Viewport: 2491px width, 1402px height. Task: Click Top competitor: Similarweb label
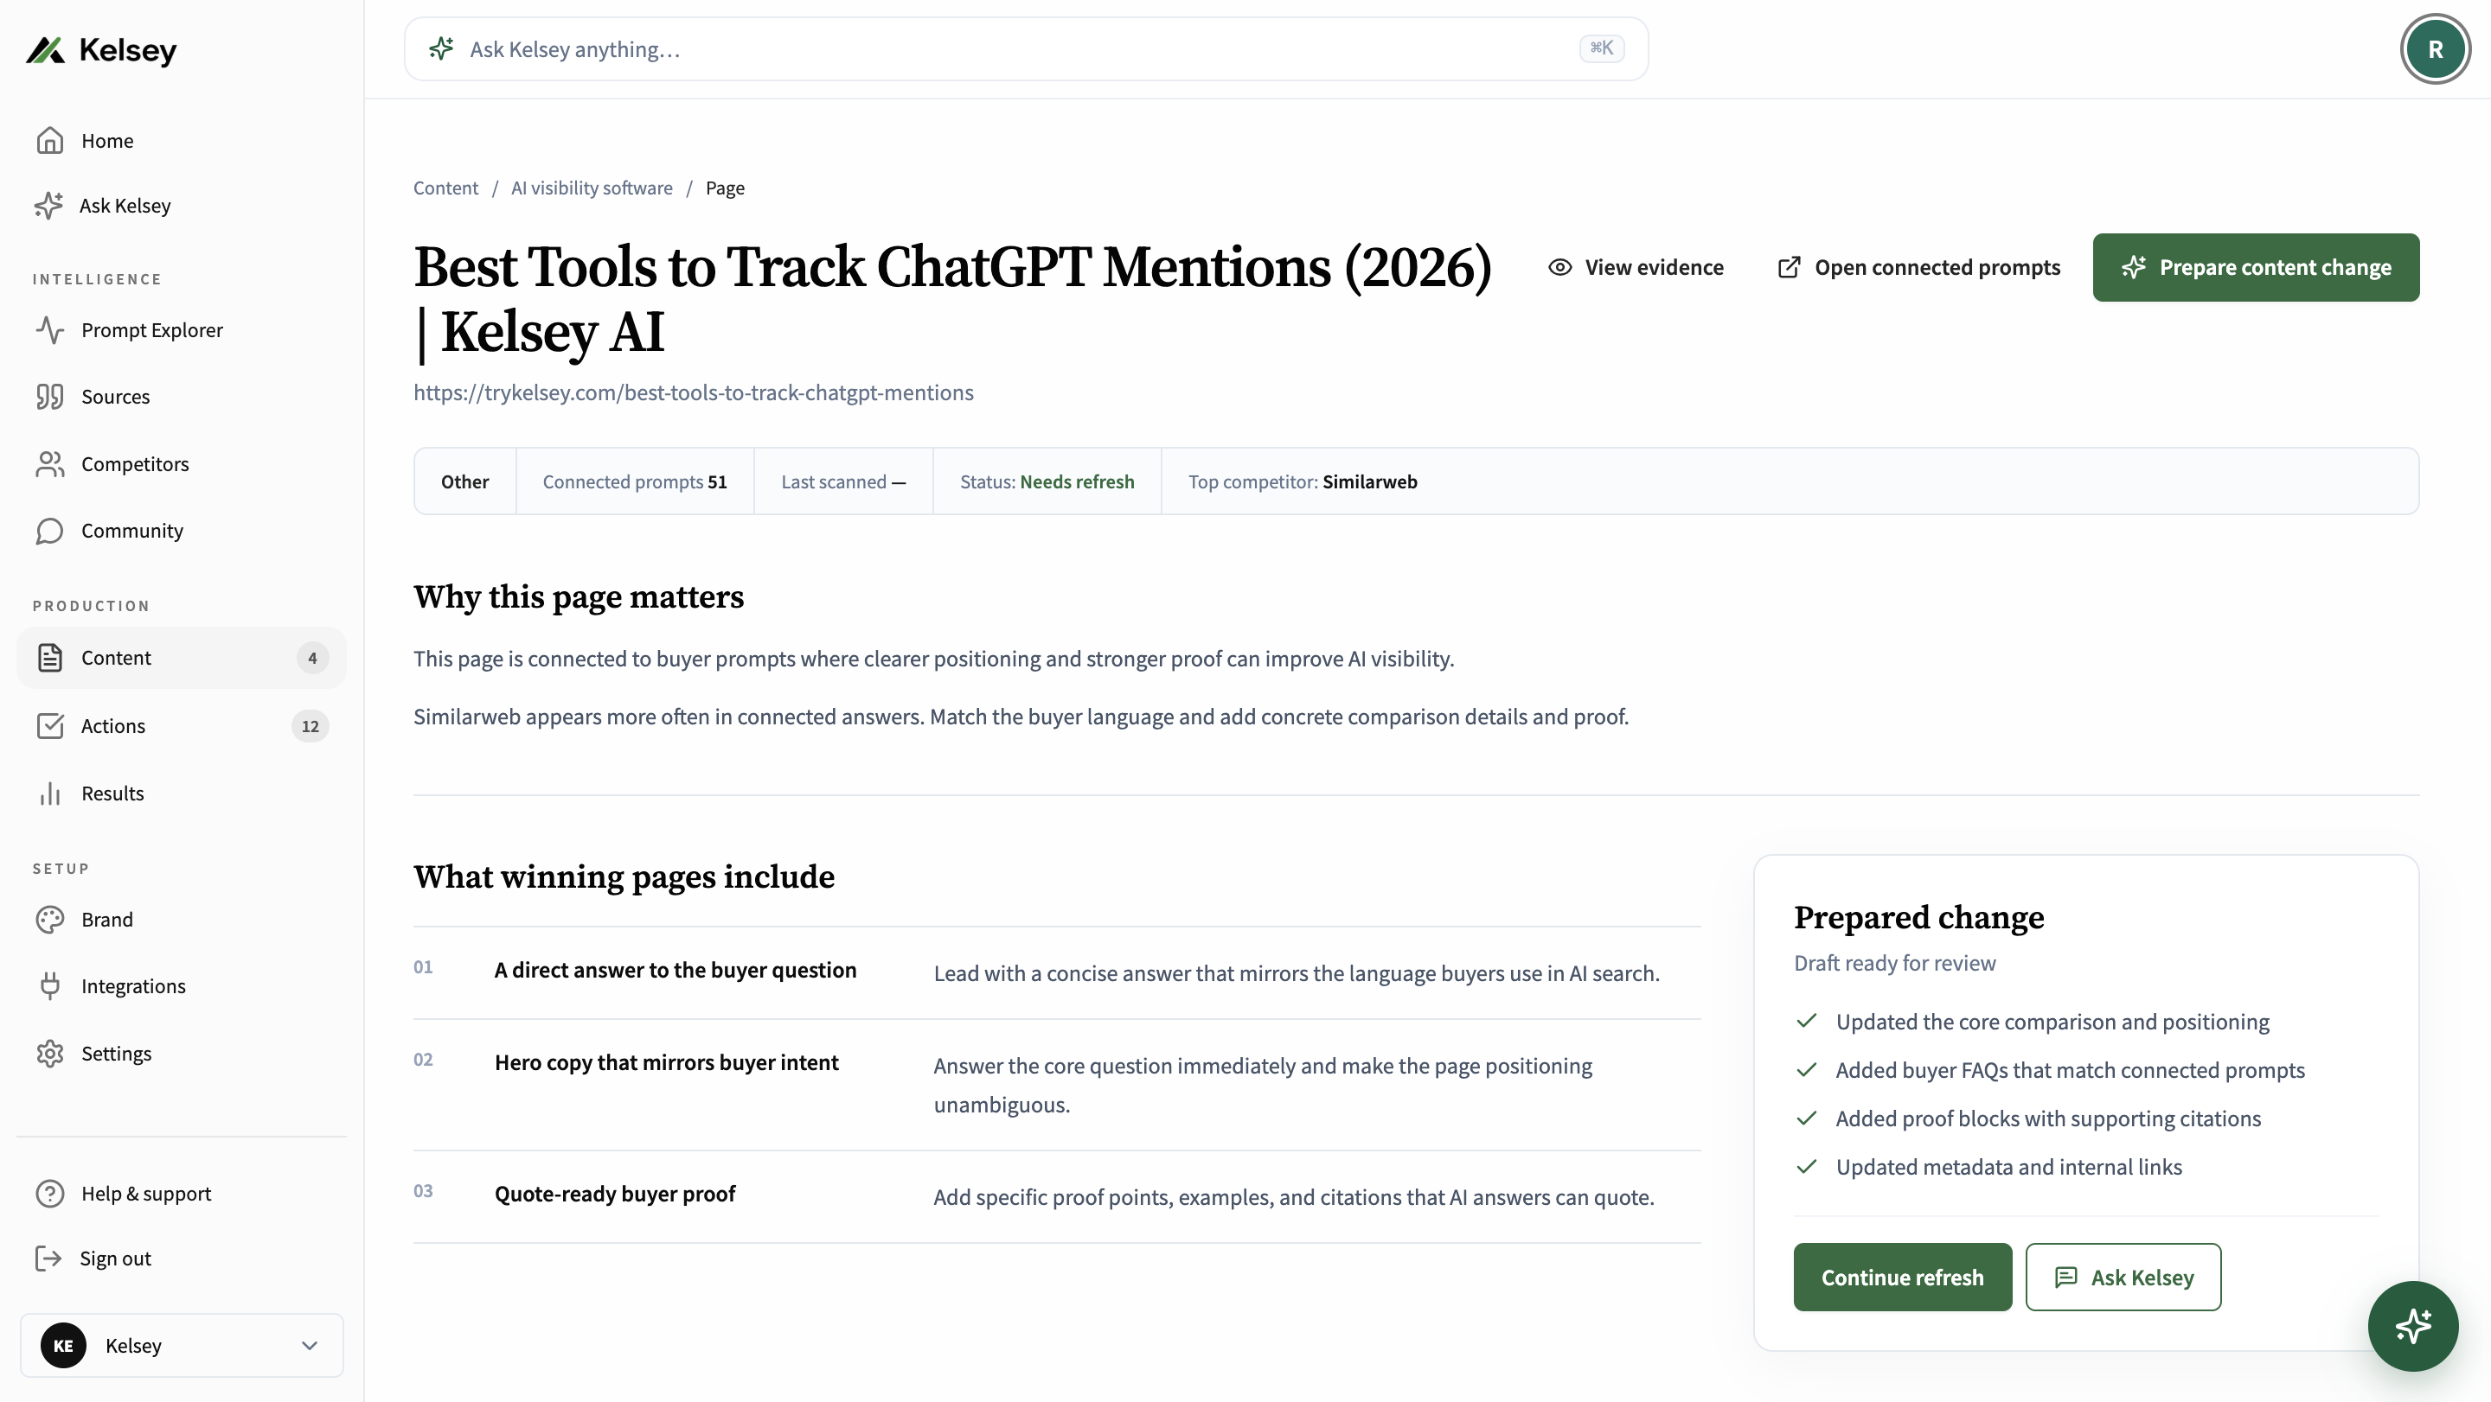pos(1303,481)
